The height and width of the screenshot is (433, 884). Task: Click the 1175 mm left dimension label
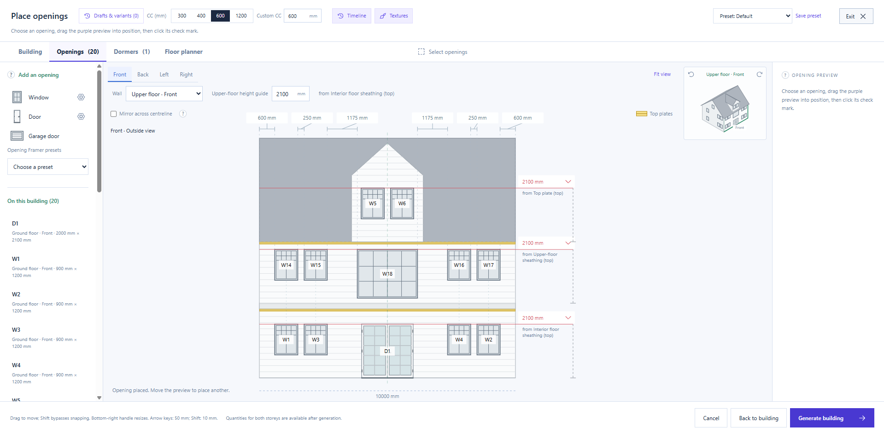point(357,118)
